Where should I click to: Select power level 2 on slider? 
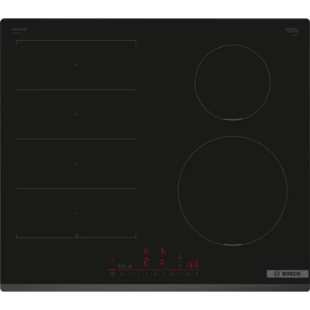pyautogui.click(x=138, y=274)
